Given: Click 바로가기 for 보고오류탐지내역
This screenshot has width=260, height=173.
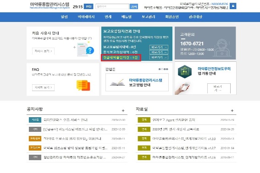Looking at the screenshot, I should pyautogui.click(x=159, y=47).
